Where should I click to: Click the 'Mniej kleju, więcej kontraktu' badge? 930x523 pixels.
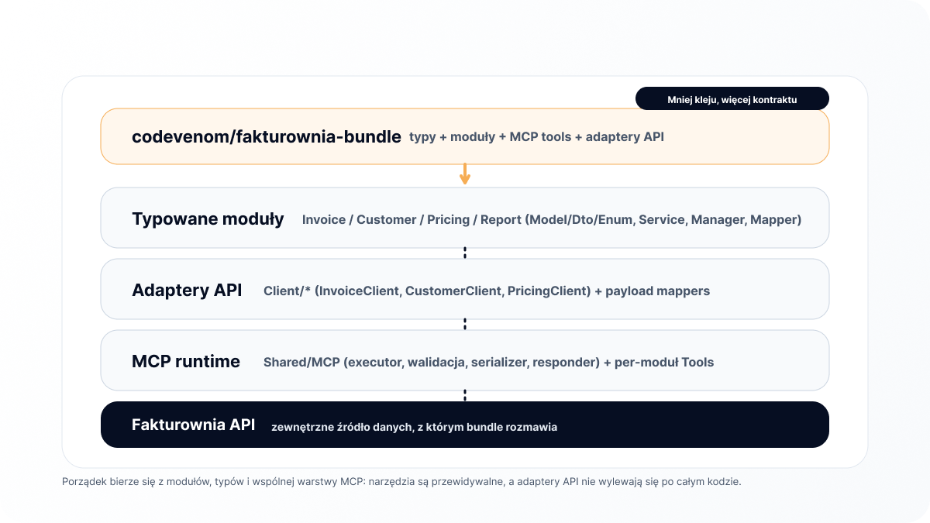[732, 99]
